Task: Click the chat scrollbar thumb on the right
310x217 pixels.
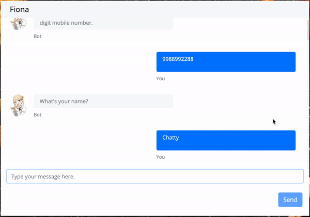Action: 308,29
